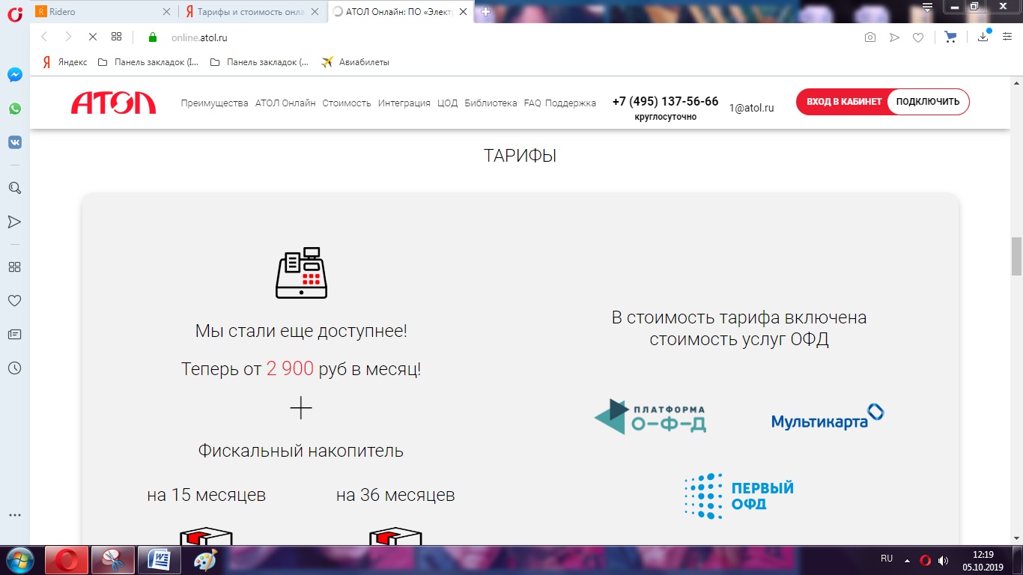Open VK panel in sidebar
1023x575 pixels.
pos(14,142)
